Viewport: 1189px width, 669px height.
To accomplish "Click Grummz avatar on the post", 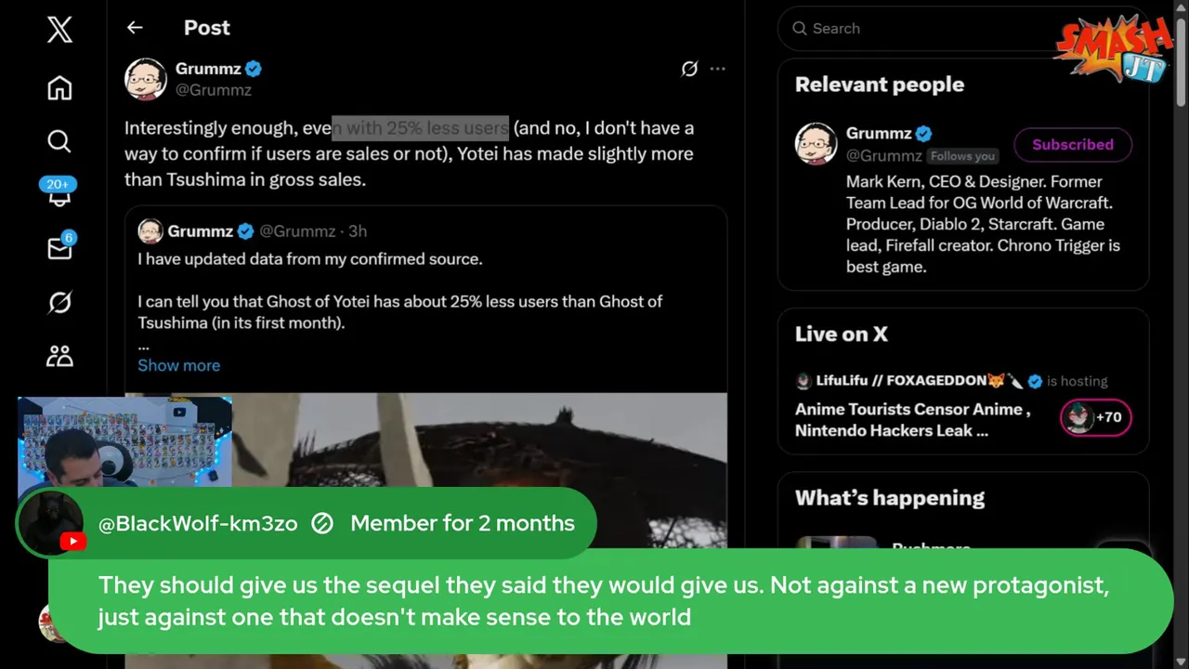I will click(x=146, y=79).
